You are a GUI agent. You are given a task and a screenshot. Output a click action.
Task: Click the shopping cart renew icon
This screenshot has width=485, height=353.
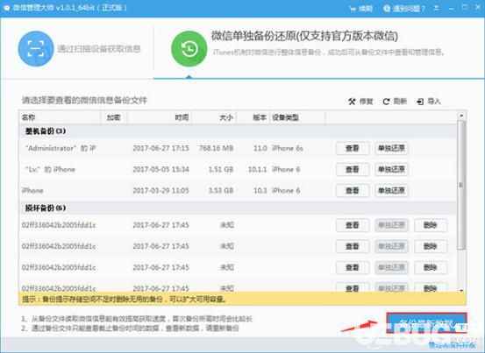pos(353,9)
